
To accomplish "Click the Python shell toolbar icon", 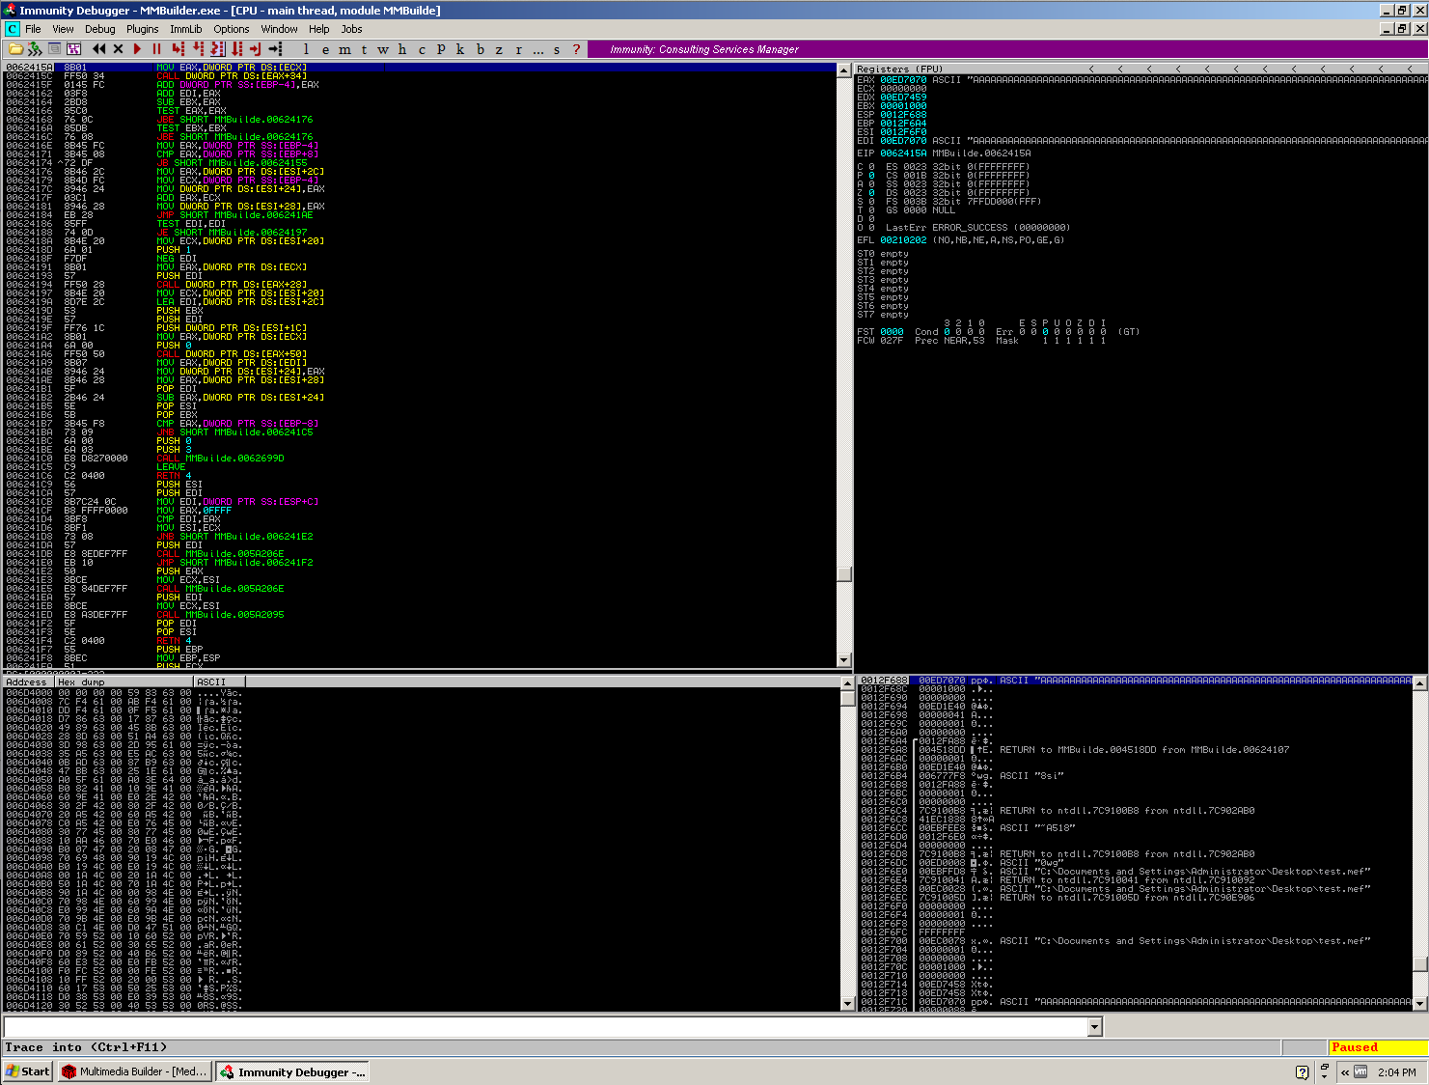I will pyautogui.click(x=35, y=49).
